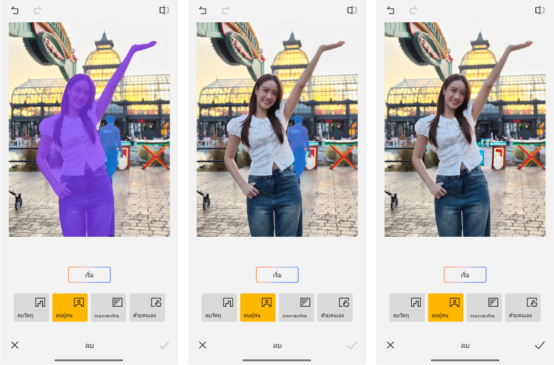Tap undo arrow on the purple-masked photo screen
The height and width of the screenshot is (365, 554).
pyautogui.click(x=15, y=10)
